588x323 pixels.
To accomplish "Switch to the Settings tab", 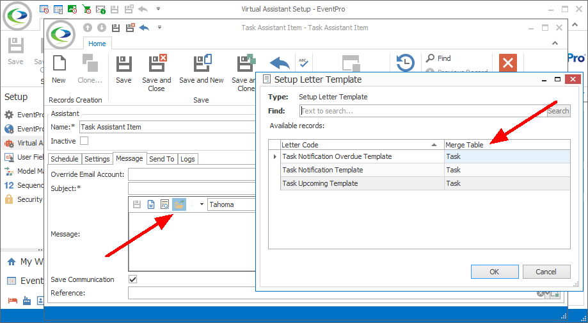I will point(97,159).
